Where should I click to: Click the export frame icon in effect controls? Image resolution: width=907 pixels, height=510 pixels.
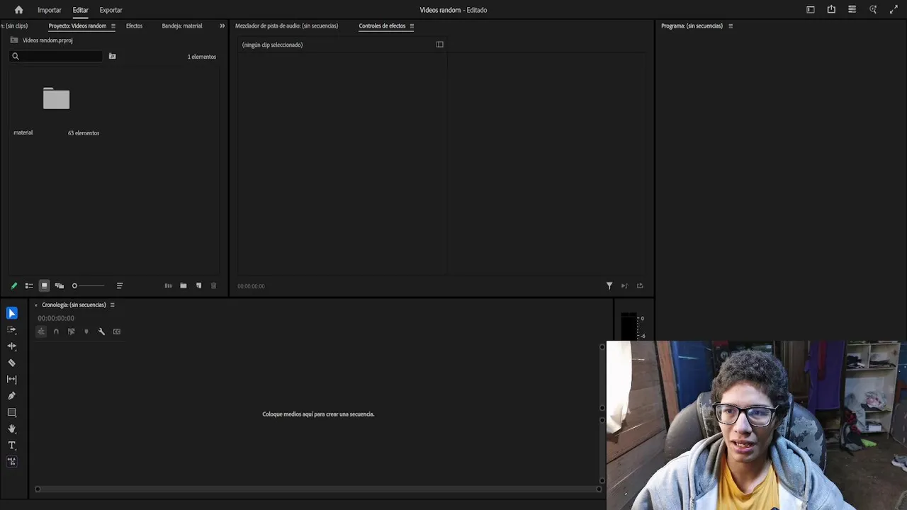click(x=640, y=286)
